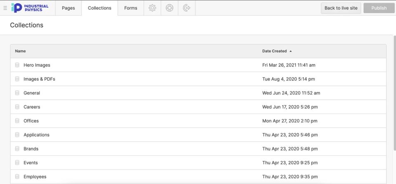The image size is (396, 184).
Task: Click date Fri Mar 26, 2021 11:41 am
Action: click(x=289, y=65)
